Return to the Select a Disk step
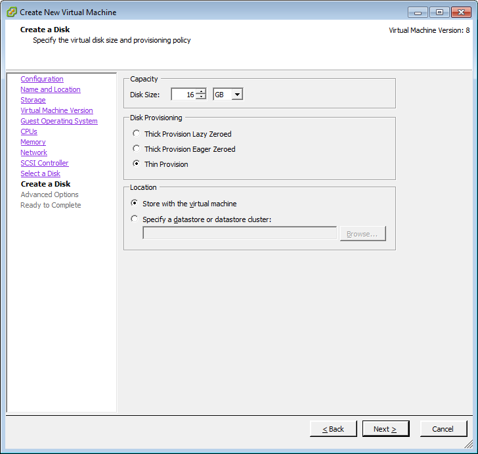The height and width of the screenshot is (454, 478). click(40, 173)
